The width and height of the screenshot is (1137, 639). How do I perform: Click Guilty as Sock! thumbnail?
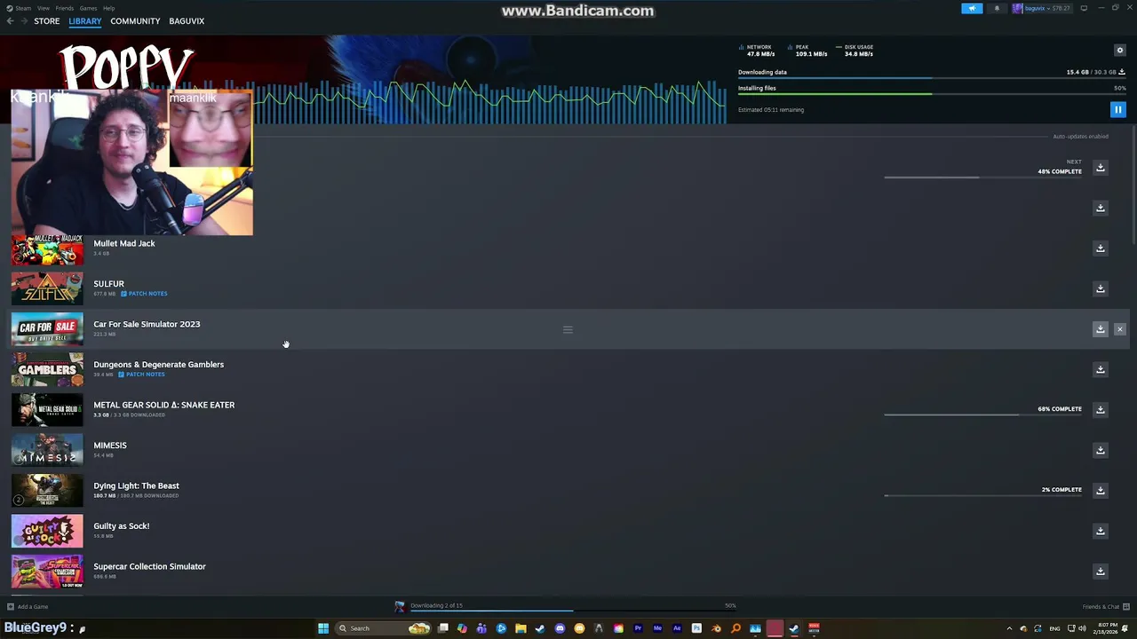pyautogui.click(x=47, y=531)
